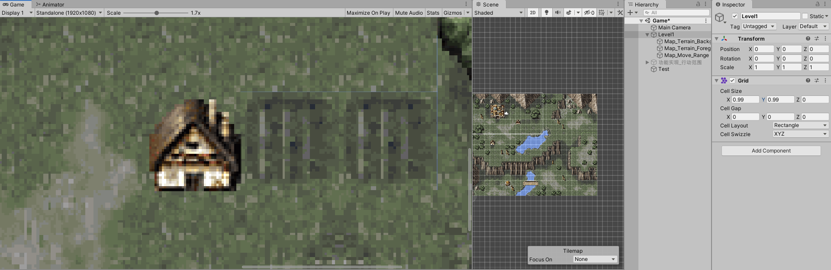Viewport: 831px width, 270px height.
Task: Switch to the Animator tab
Action: 50,4
